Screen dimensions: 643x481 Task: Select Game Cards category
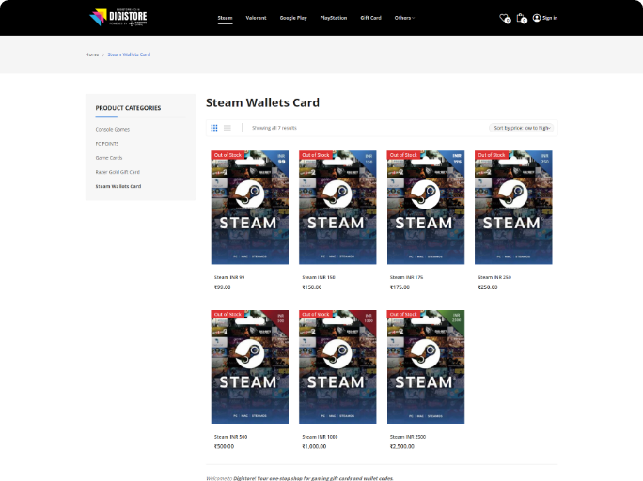(x=109, y=158)
